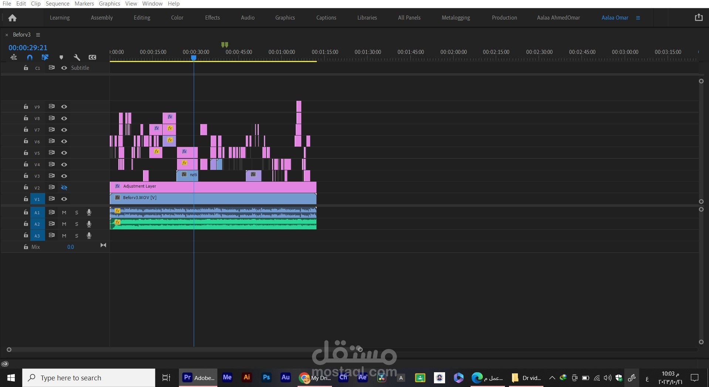Click the taskbar search box

pyautogui.click(x=89, y=378)
